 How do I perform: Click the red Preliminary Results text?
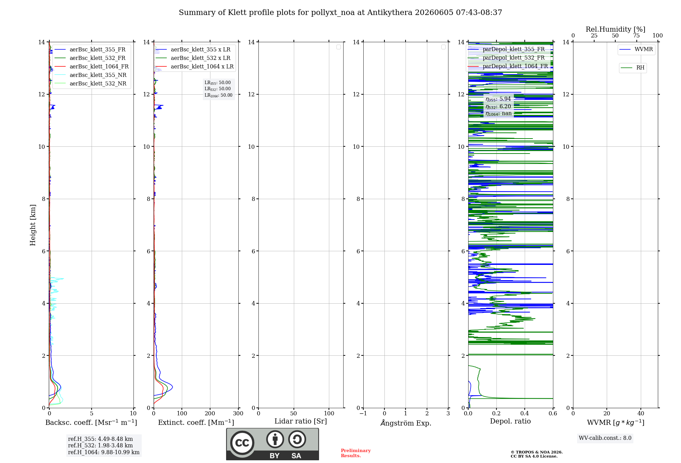[x=356, y=453]
